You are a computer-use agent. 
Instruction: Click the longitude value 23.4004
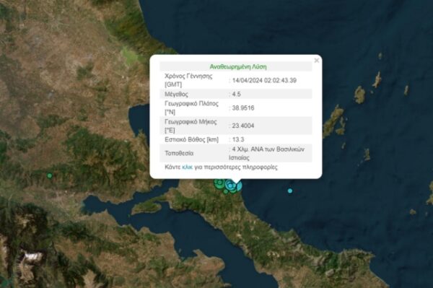[243, 126]
